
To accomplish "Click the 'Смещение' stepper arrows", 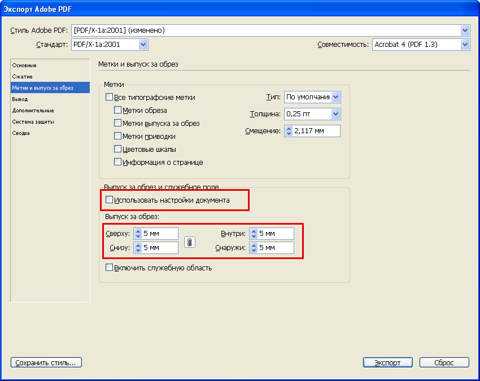I will (x=289, y=131).
